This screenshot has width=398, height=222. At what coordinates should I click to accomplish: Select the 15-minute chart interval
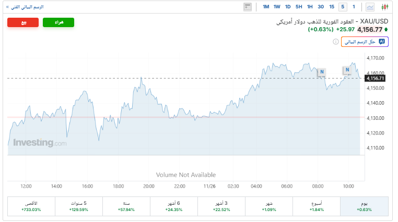click(332, 7)
